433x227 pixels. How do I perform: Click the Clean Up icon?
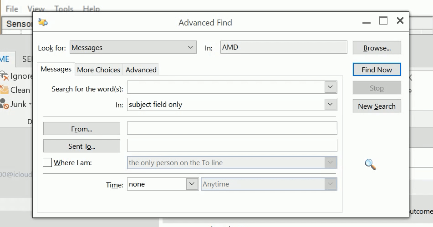pyautogui.click(x=5, y=90)
